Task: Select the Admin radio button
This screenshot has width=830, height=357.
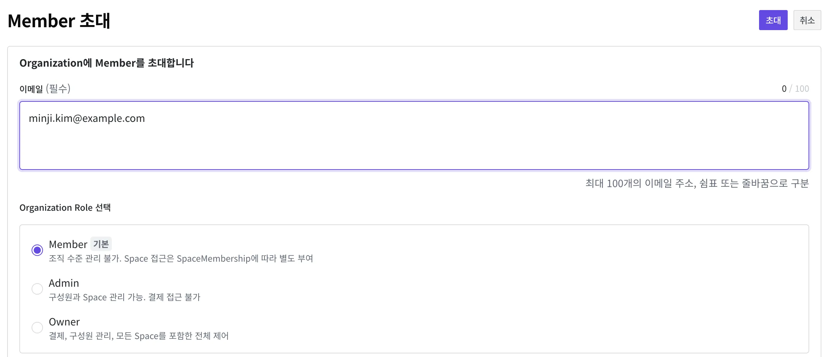Action: 37,289
